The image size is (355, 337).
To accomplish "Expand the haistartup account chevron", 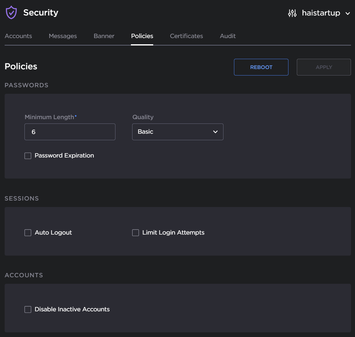I will 347,13.
